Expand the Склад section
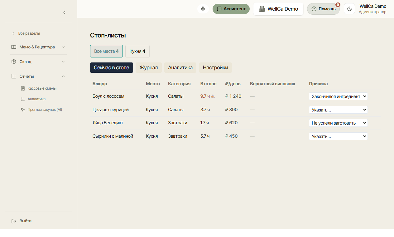Screen dimensions: 394x237 (x=63, y=62)
